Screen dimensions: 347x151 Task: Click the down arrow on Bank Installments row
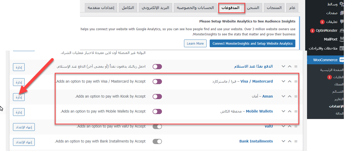click(283, 141)
